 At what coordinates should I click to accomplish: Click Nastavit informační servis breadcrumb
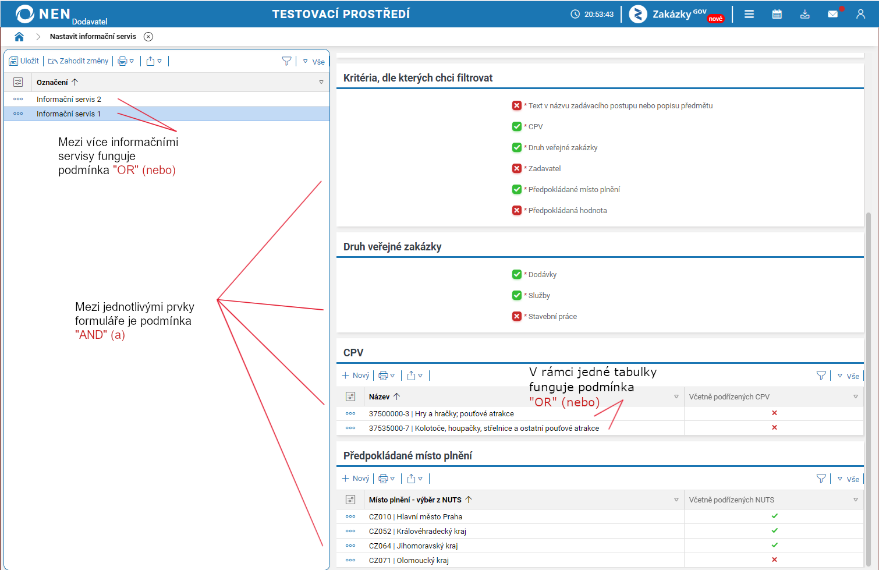93,37
